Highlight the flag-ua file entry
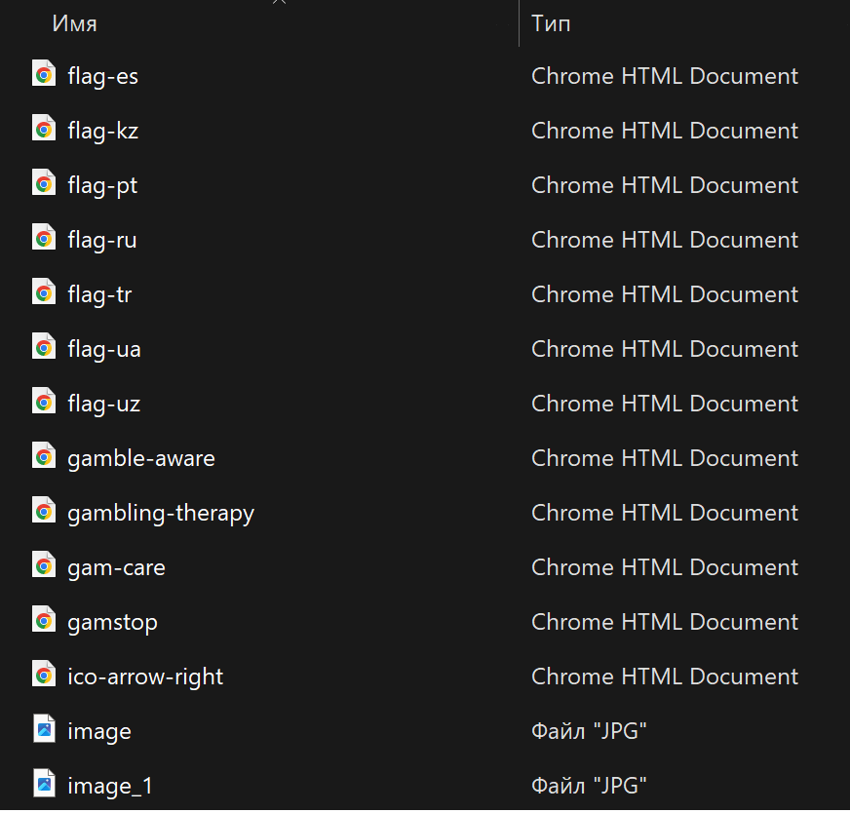This screenshot has height=813, width=850. pyautogui.click(x=104, y=349)
